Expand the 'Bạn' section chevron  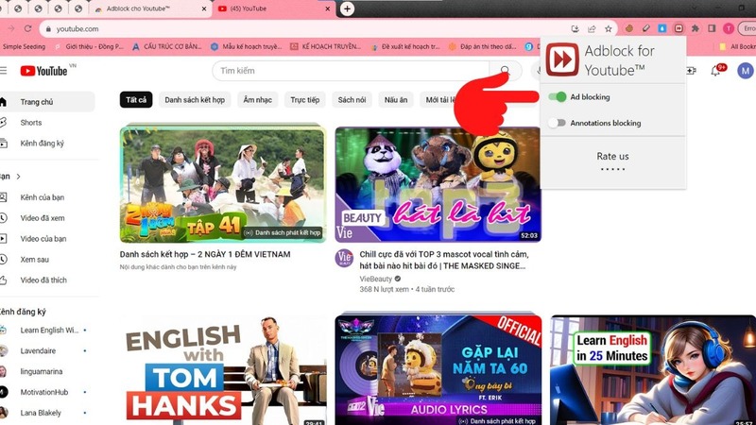point(18,177)
